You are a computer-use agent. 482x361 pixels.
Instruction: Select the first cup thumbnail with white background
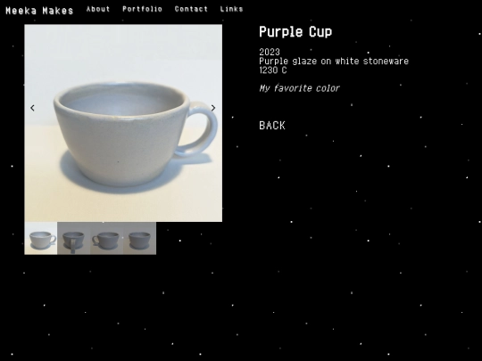point(41,238)
